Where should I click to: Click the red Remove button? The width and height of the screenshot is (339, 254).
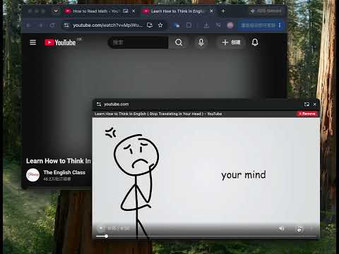tap(307, 114)
